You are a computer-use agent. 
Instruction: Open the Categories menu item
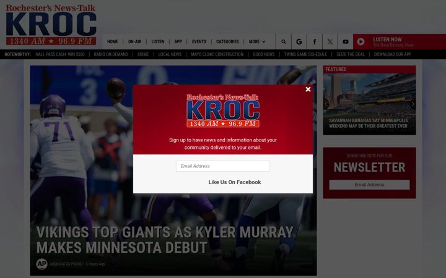(227, 42)
